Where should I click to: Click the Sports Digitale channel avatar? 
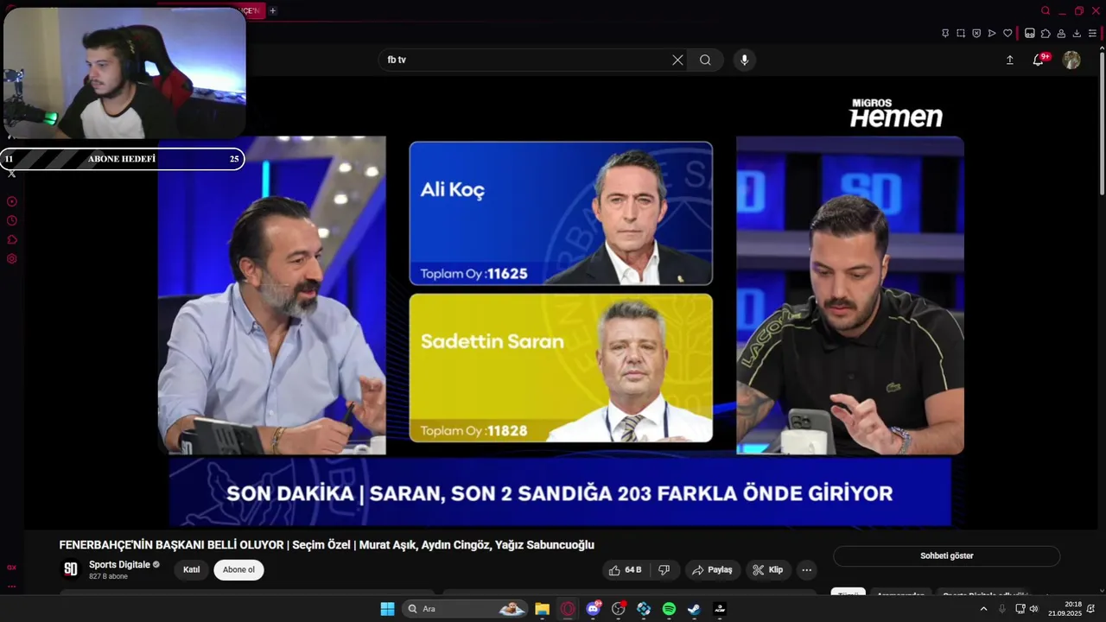[x=71, y=569]
